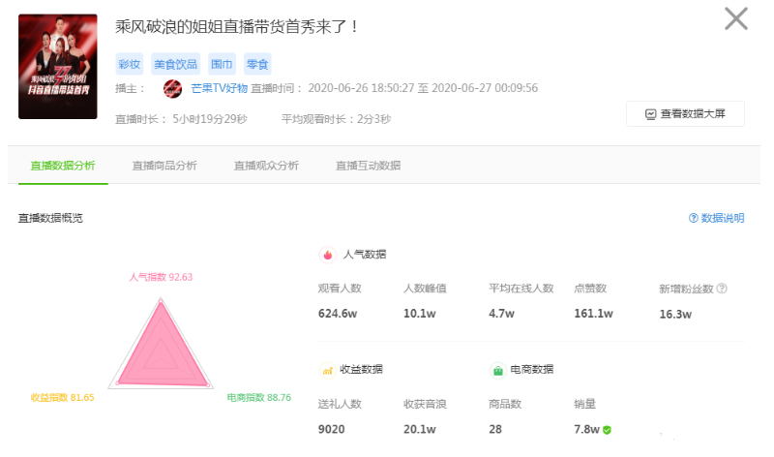
Task: Click the title 乘风破浪的姐姐直播带货首秀来了
Action: pos(236,27)
